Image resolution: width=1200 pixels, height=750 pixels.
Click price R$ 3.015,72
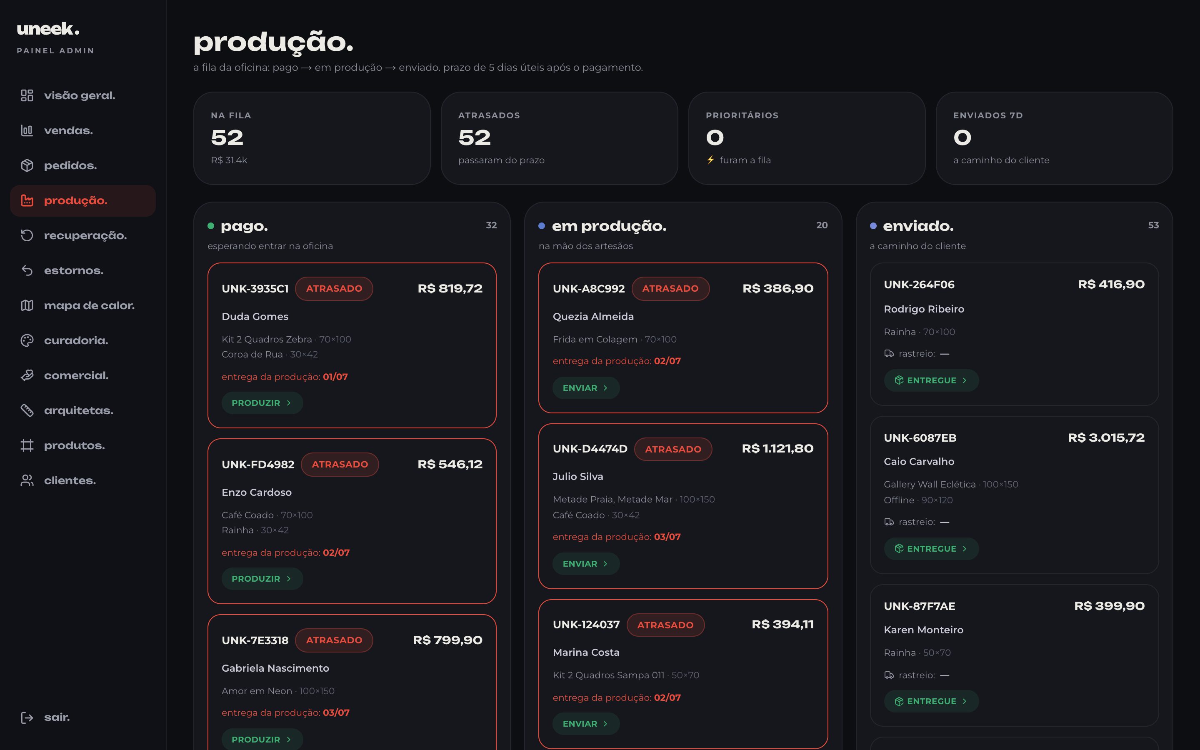[1106, 437]
